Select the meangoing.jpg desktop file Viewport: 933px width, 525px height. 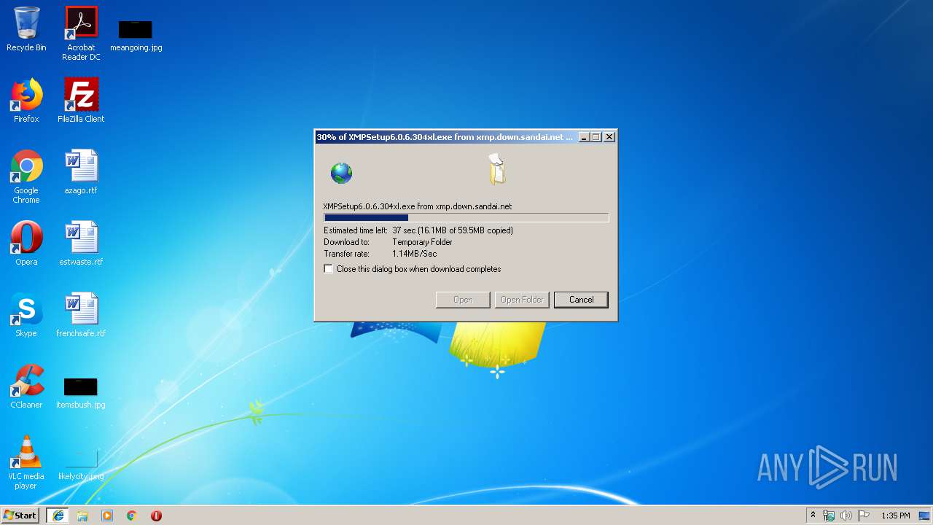tap(136, 35)
